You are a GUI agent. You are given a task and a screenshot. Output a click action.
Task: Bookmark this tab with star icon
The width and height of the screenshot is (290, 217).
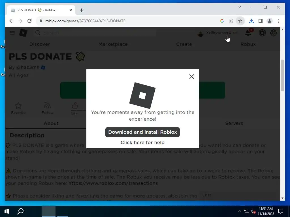pyautogui.click(x=240, y=21)
